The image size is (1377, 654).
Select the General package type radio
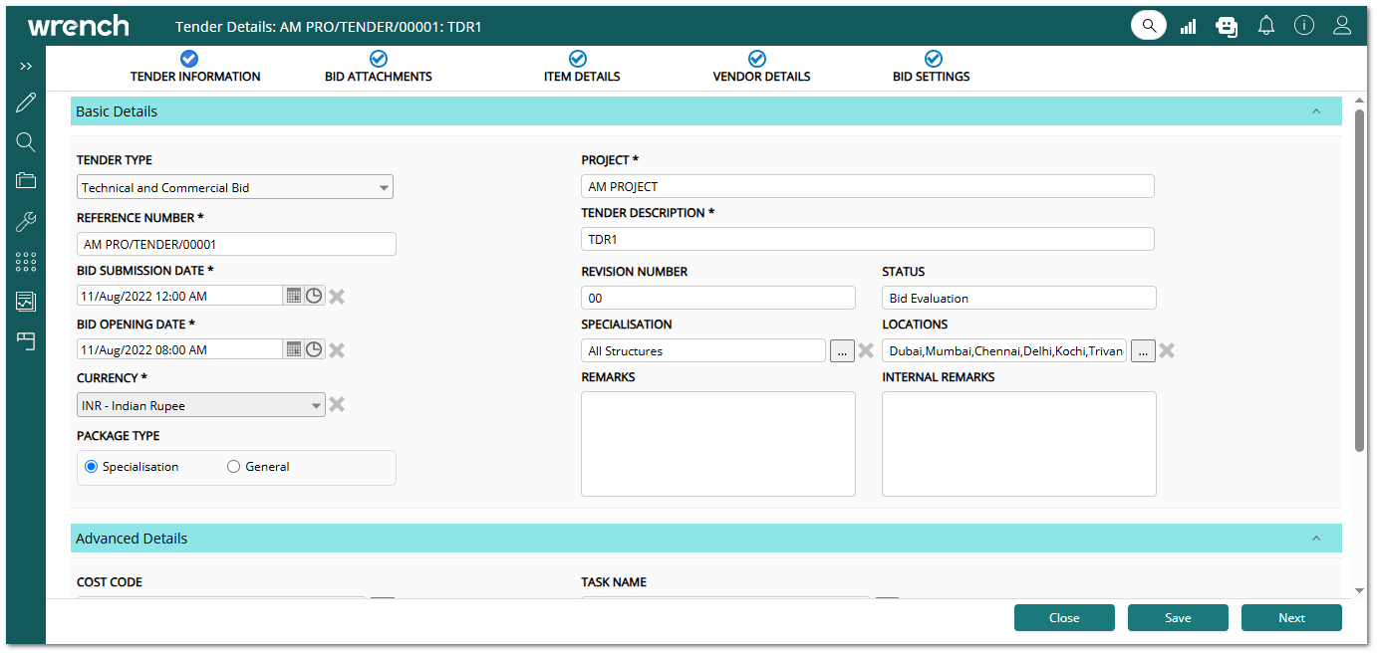click(x=234, y=467)
